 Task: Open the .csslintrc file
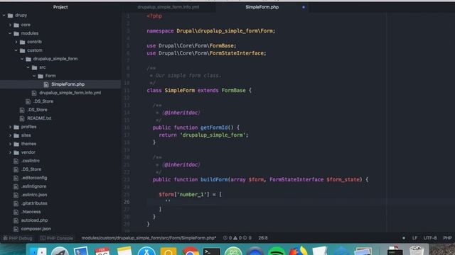pyautogui.click(x=31, y=161)
